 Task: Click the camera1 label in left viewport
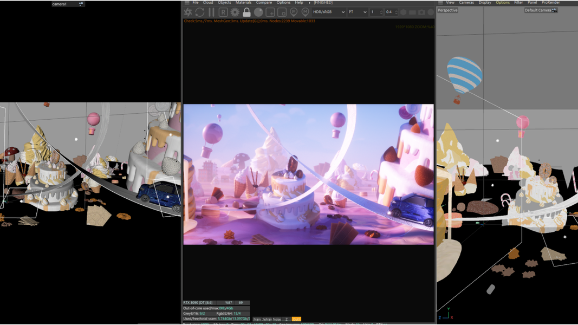60,4
